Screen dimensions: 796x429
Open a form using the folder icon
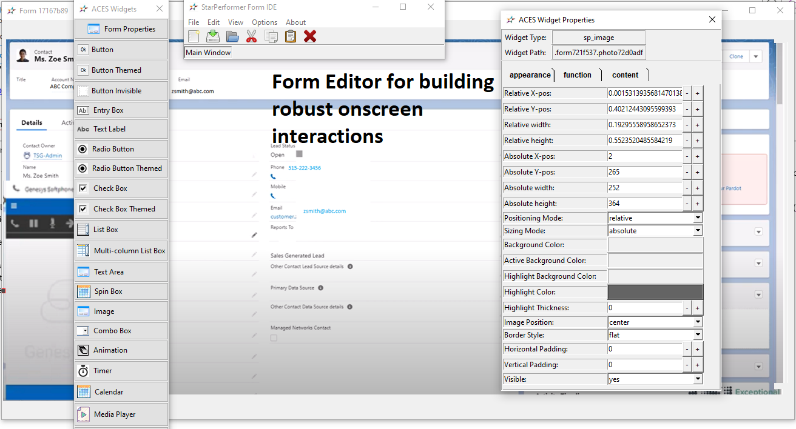pyautogui.click(x=232, y=36)
